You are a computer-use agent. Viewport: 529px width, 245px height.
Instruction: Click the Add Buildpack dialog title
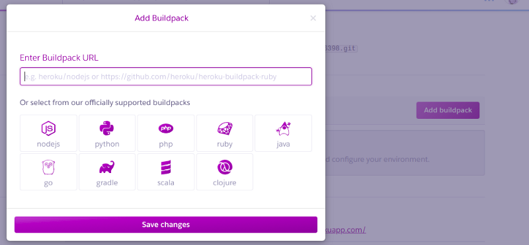[x=161, y=18]
